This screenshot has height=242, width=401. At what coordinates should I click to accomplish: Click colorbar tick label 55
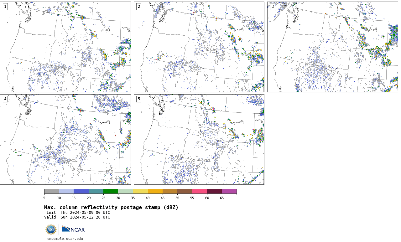tap(192, 198)
